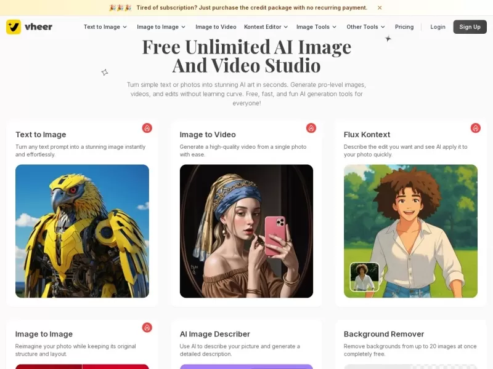Expand the Text to Image dropdown menu
This screenshot has width=493, height=369.
(105, 27)
